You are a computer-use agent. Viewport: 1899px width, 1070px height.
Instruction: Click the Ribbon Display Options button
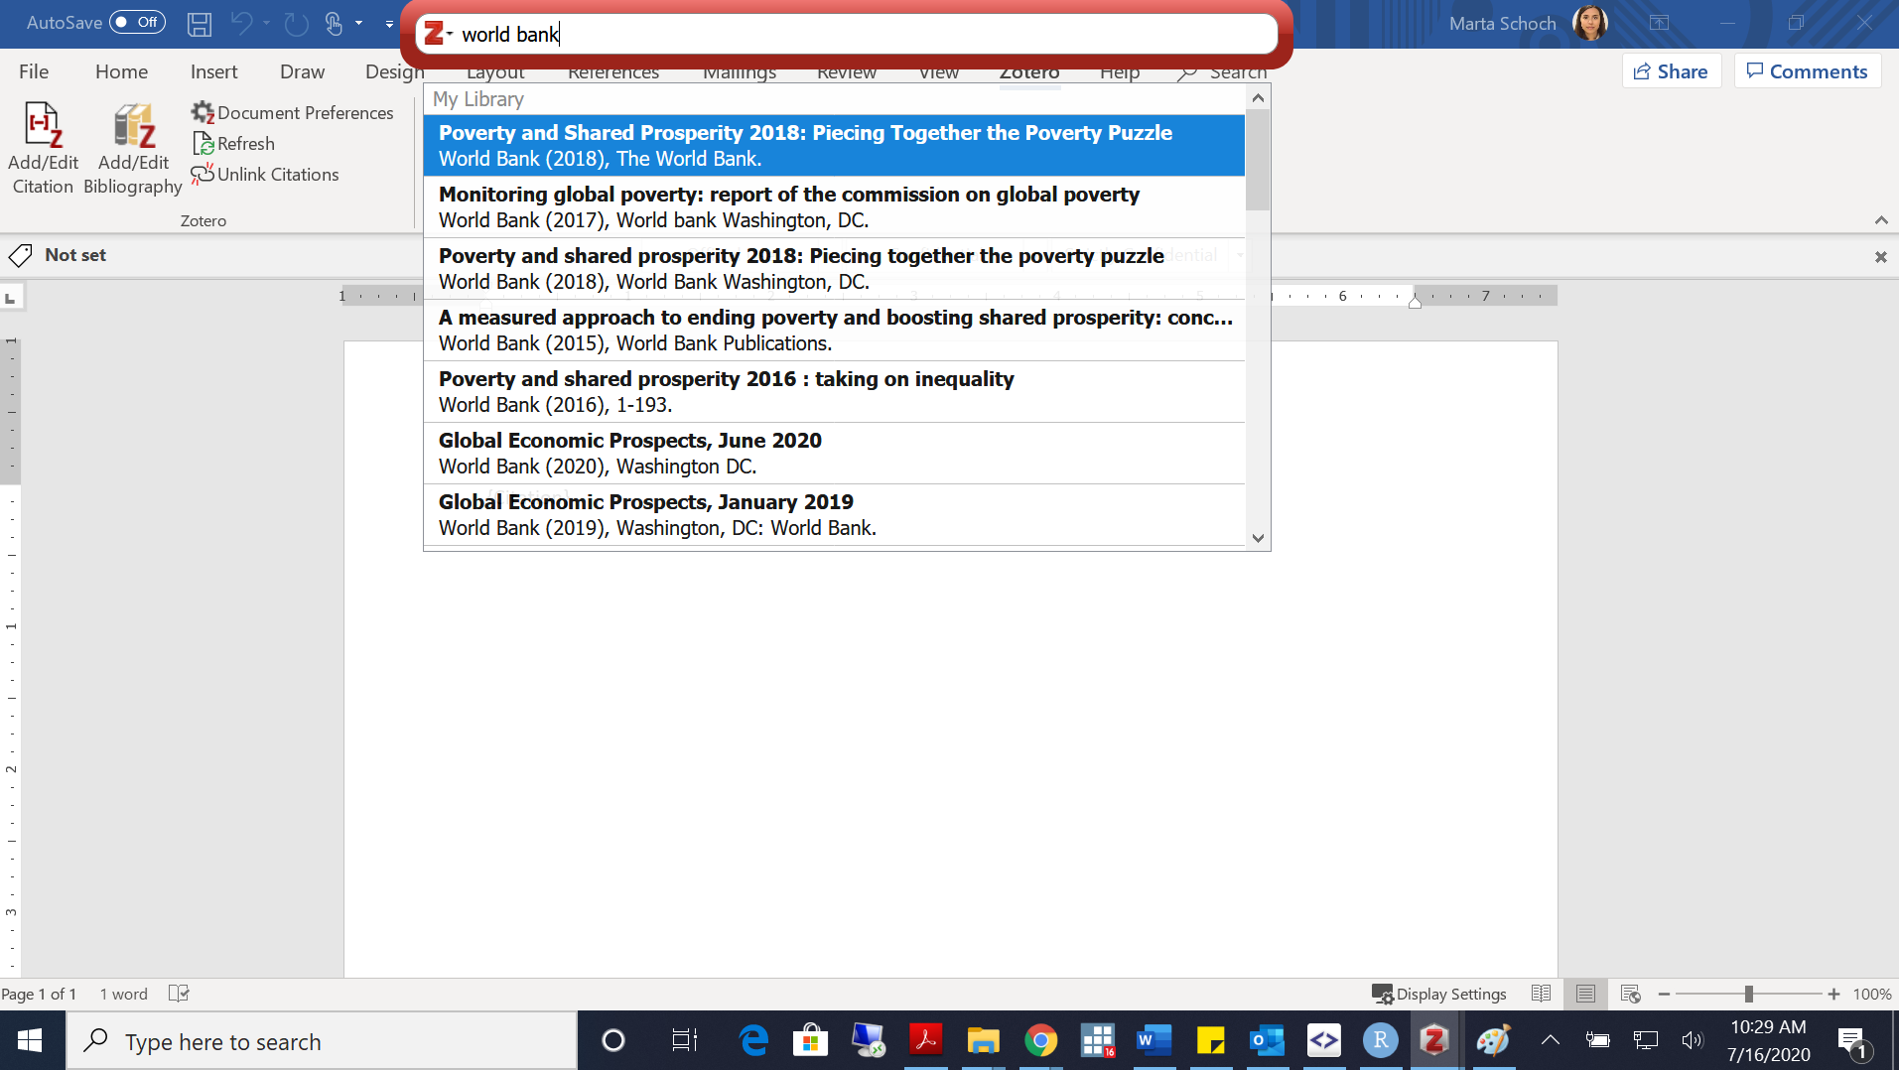1659,23
